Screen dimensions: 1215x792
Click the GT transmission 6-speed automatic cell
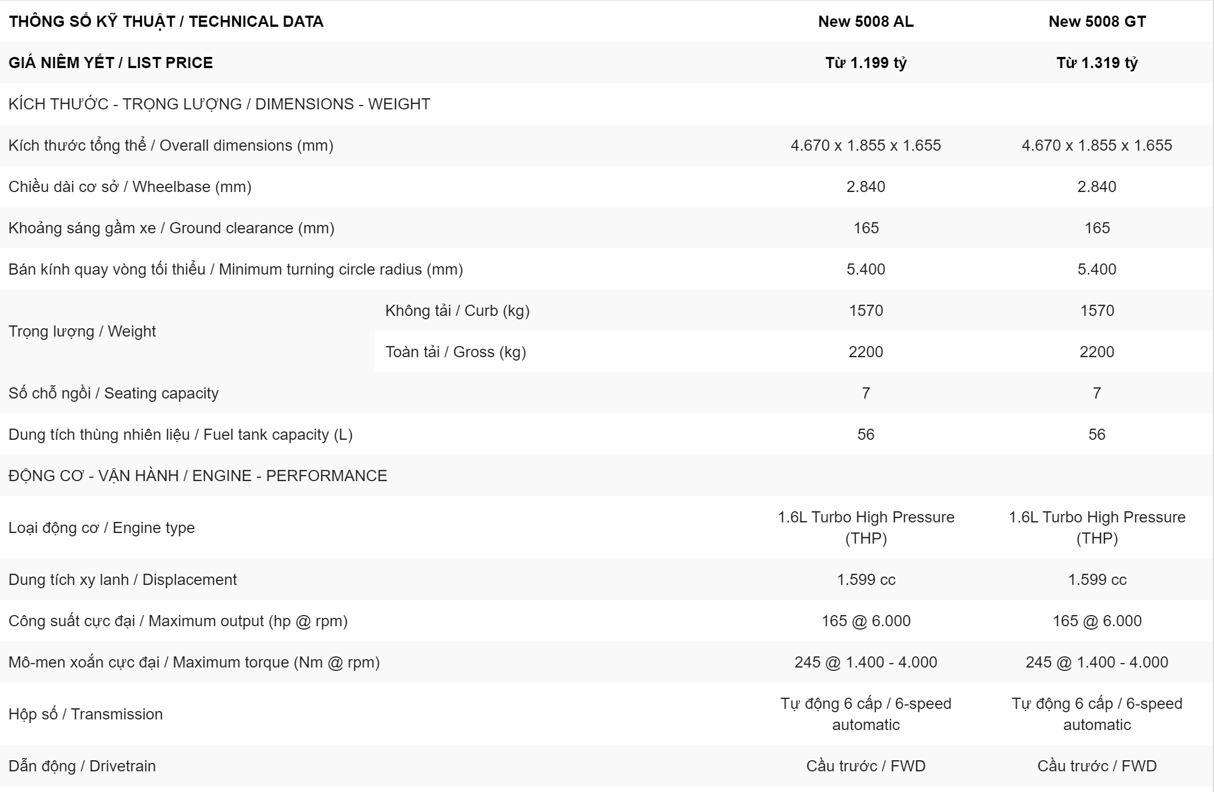coord(1097,714)
